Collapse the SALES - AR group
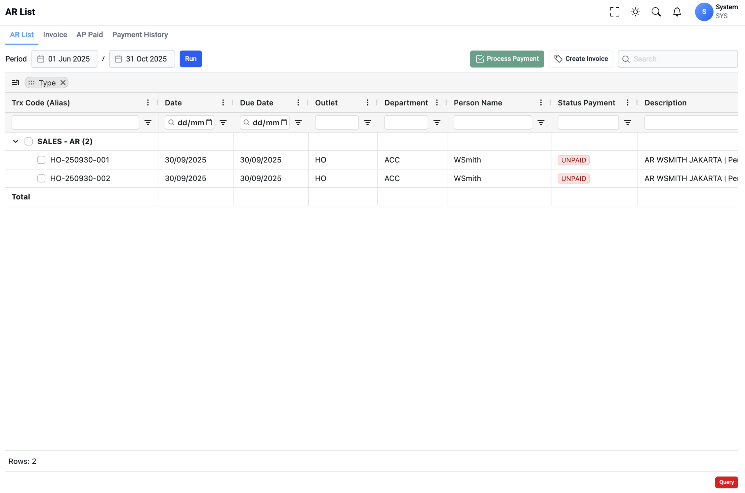This screenshot has width=745, height=493. click(x=15, y=142)
